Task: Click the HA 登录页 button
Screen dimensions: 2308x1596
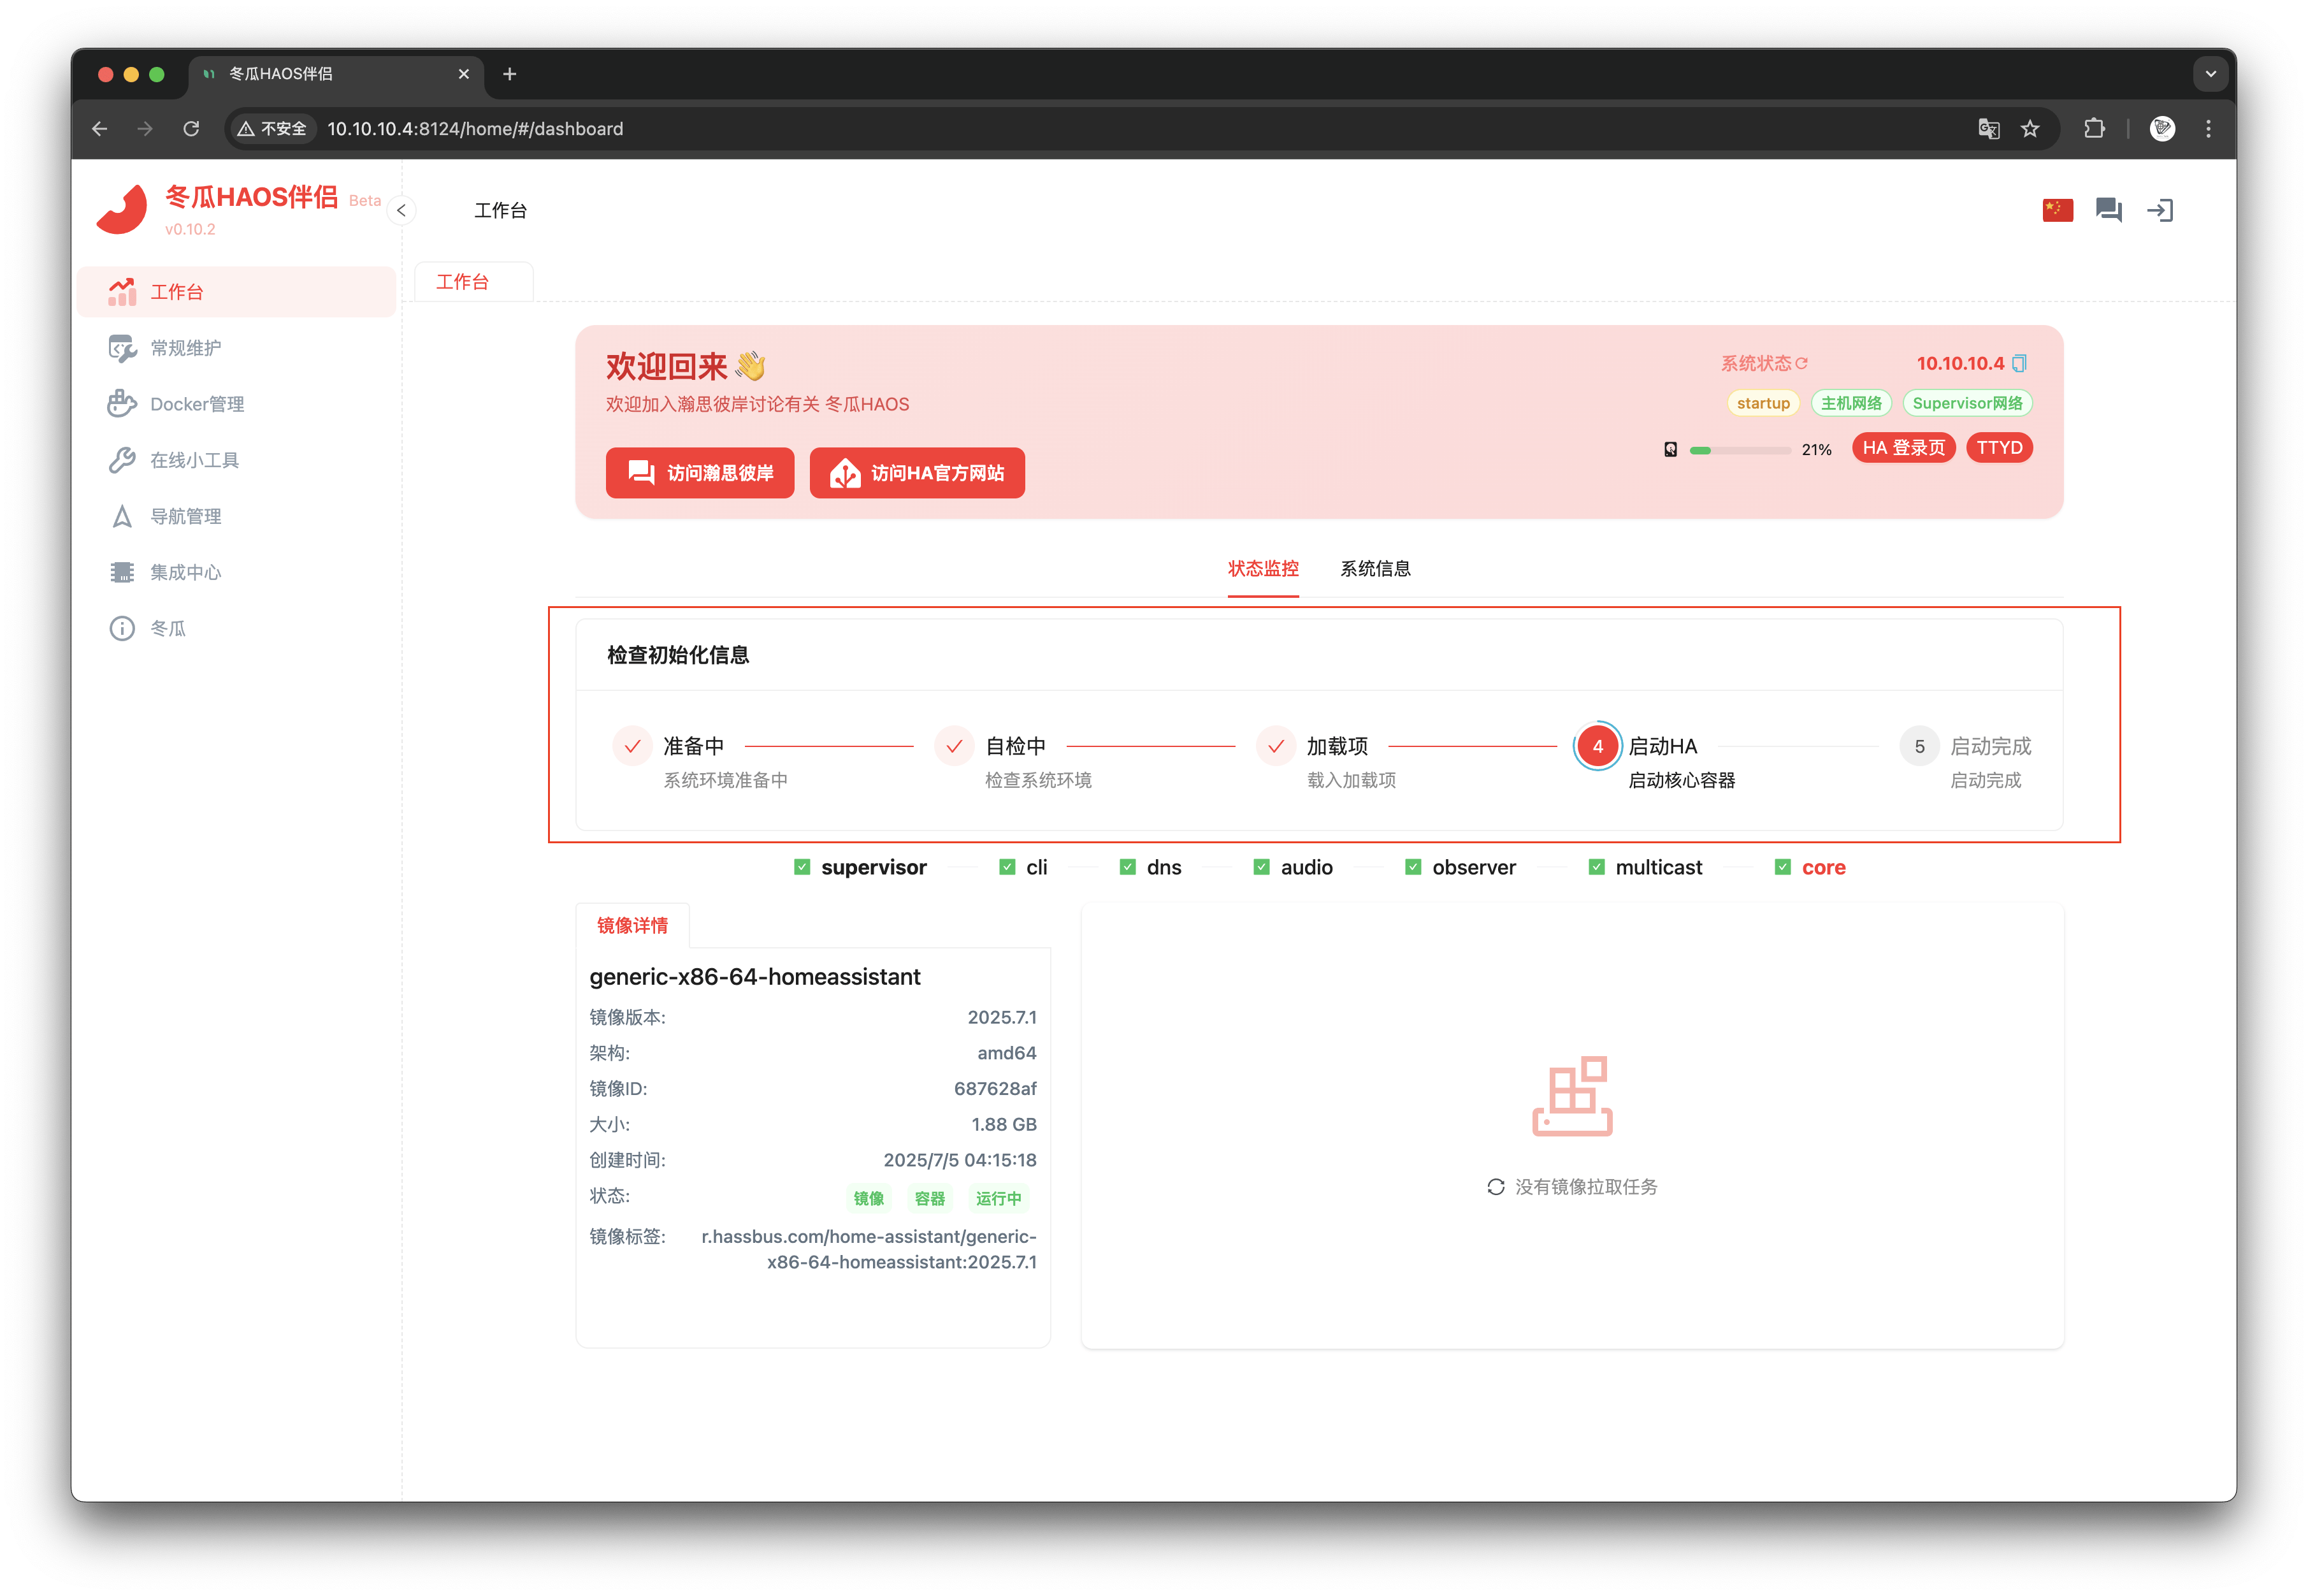Action: (1903, 448)
